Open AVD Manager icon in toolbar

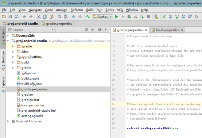(156, 17)
